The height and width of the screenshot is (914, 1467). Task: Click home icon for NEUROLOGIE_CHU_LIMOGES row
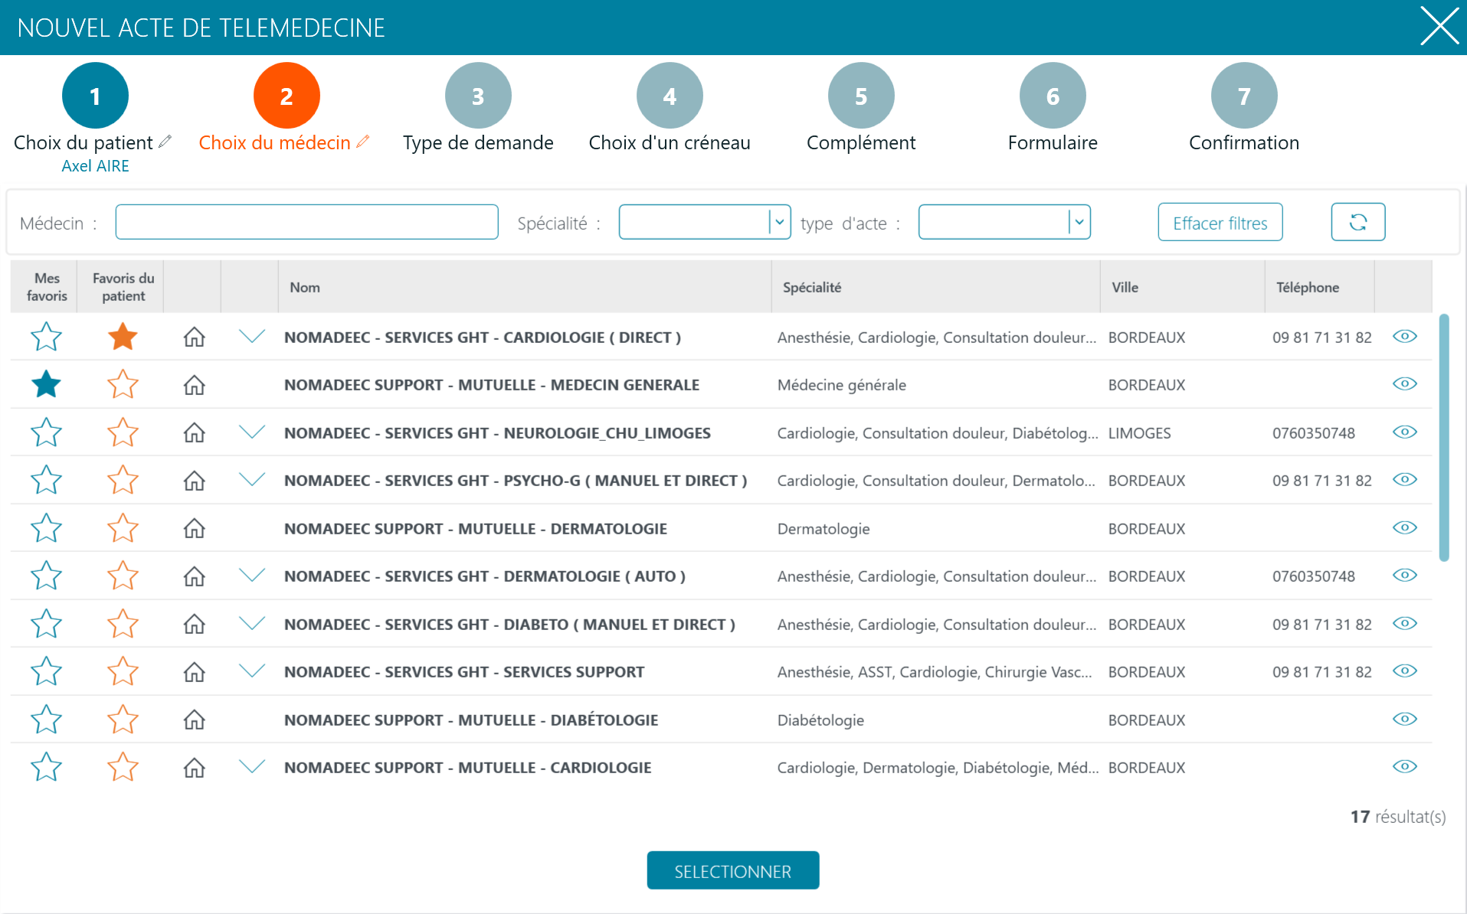[195, 433]
